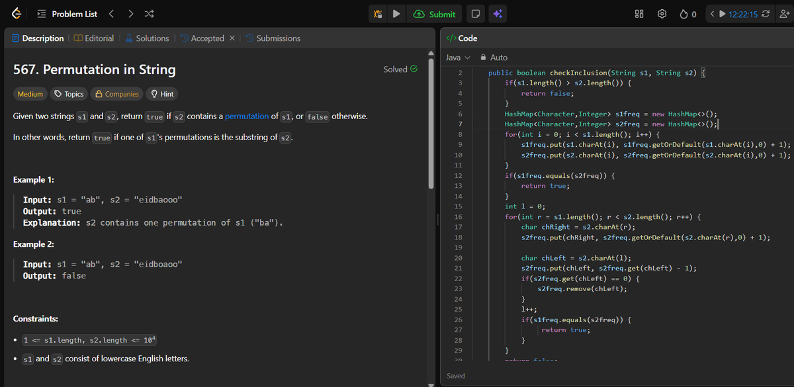The height and width of the screenshot is (387, 794).
Task: Click line number 15 in the editor
Action: 459,206
